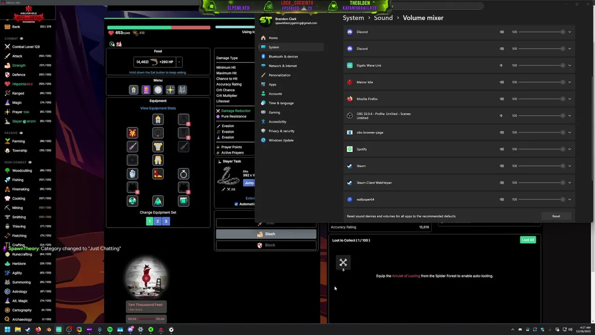The image size is (595, 335).
Task: Open the Woodcutting skill in sidebar
Action: pyautogui.click(x=28, y=170)
